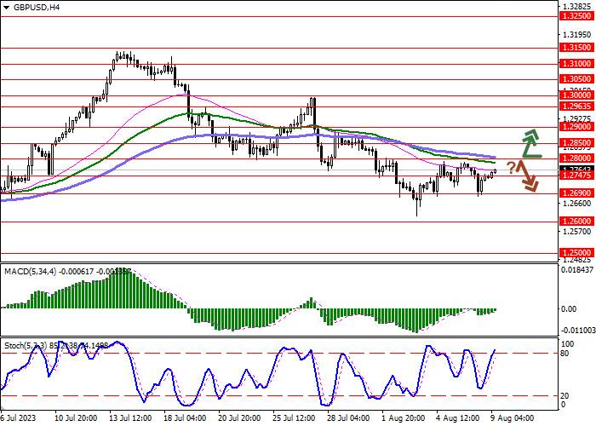Select the 1.26000 red price level label

tap(577, 222)
